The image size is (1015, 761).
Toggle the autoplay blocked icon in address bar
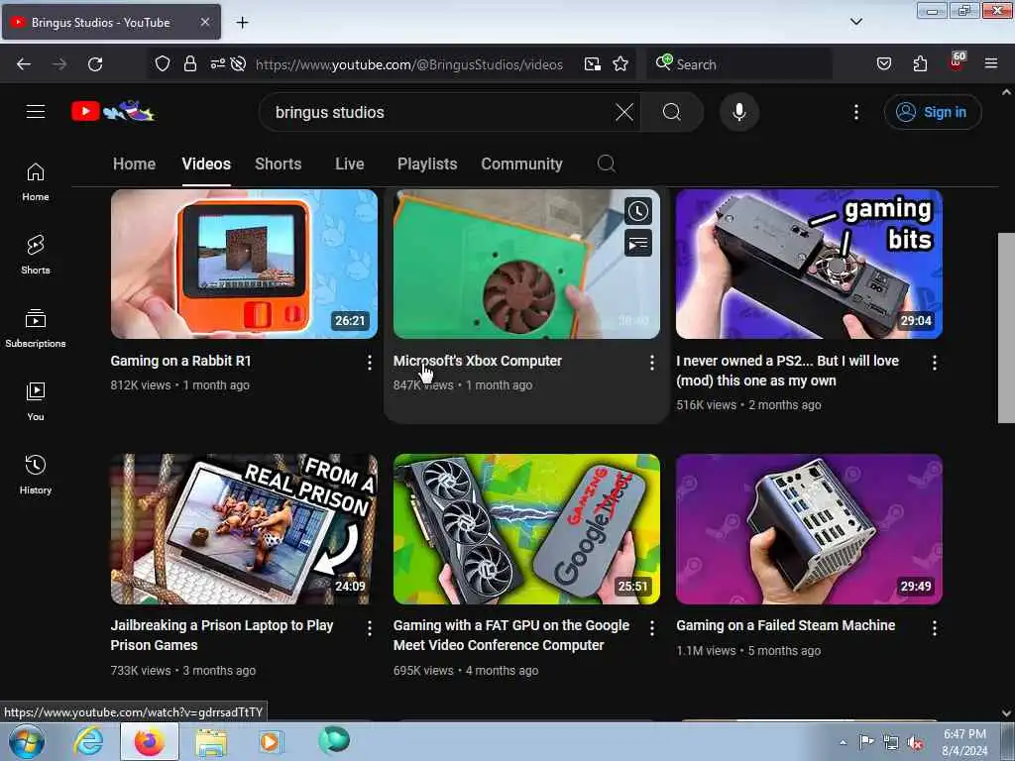tap(238, 64)
